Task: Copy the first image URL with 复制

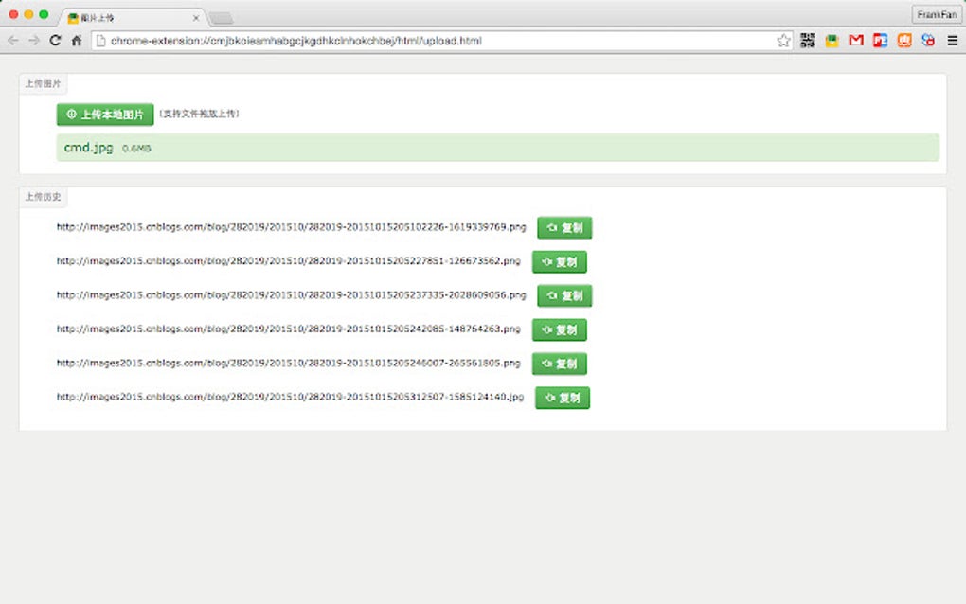Action: [x=563, y=227]
